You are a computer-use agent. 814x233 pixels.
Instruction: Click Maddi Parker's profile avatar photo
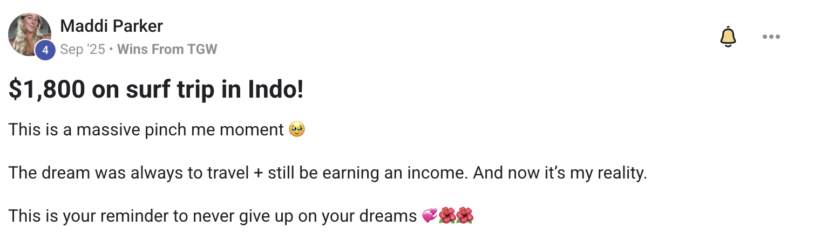30,35
